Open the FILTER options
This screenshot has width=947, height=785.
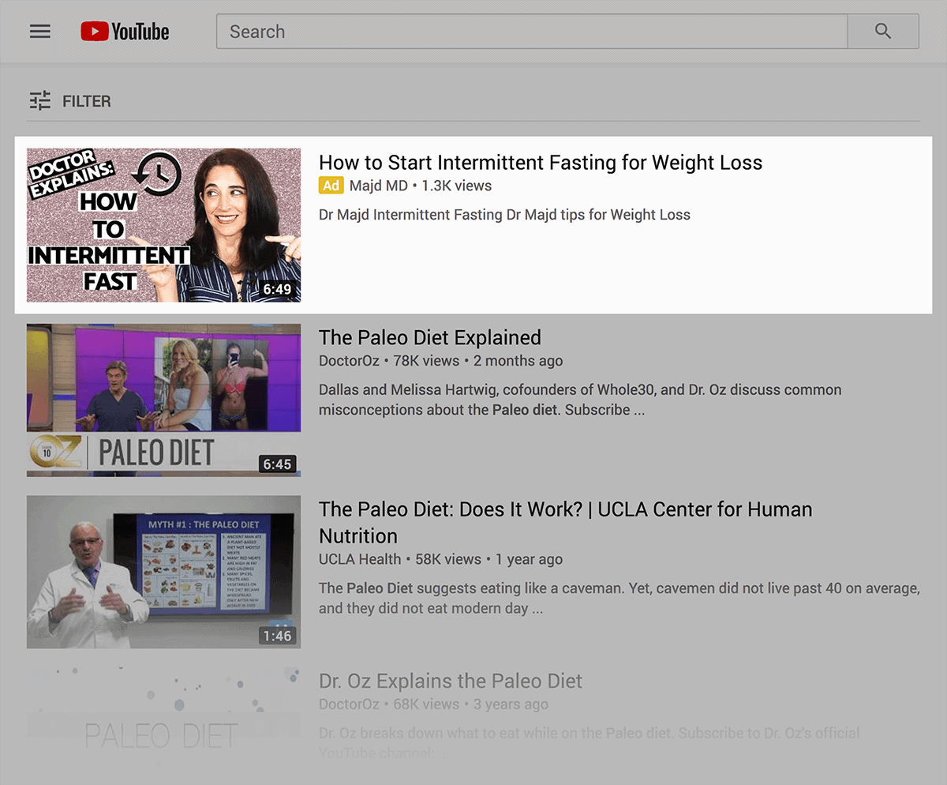point(70,101)
